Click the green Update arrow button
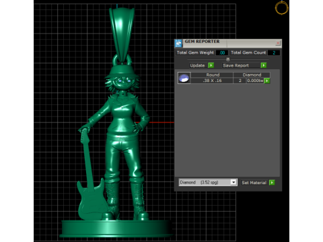 click(211, 65)
